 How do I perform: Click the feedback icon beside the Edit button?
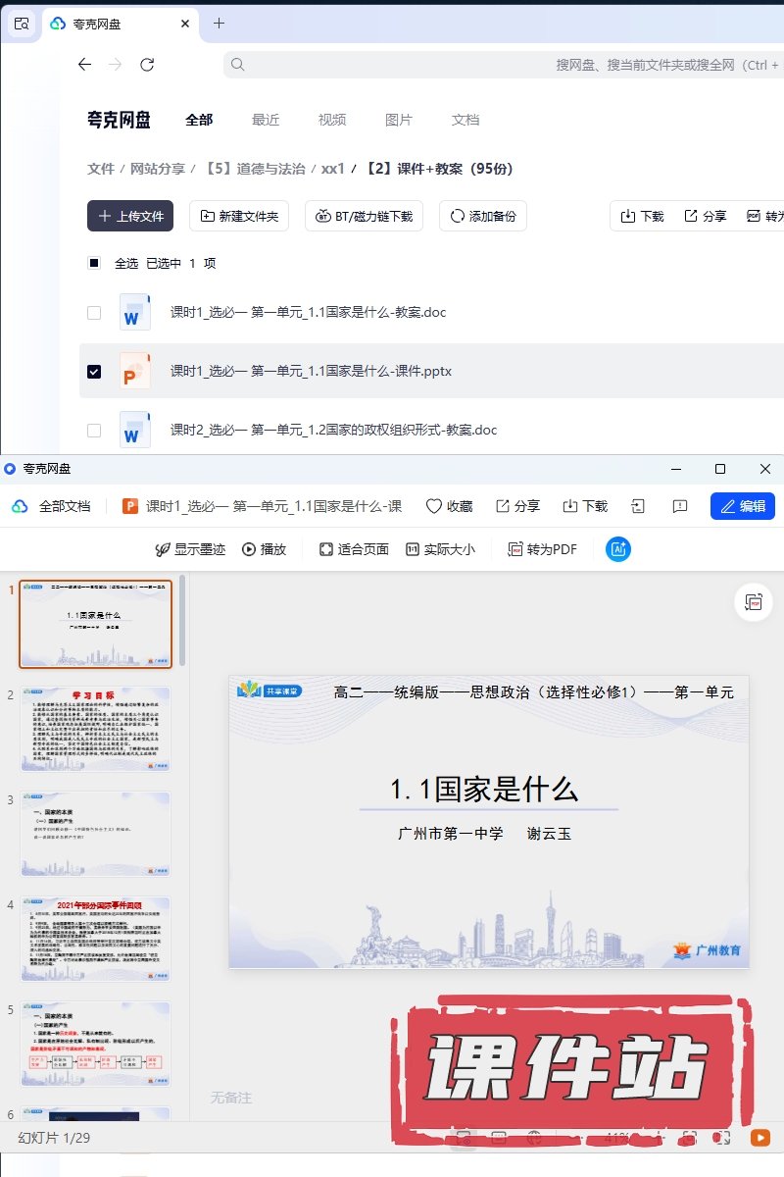tap(680, 506)
